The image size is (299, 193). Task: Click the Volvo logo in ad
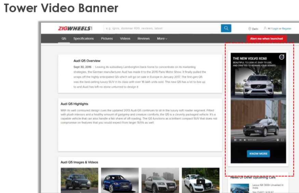pyautogui.click(x=282, y=57)
